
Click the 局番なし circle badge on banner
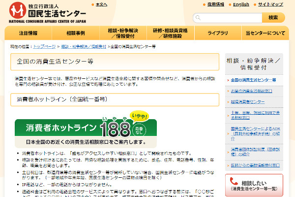tap(139, 130)
